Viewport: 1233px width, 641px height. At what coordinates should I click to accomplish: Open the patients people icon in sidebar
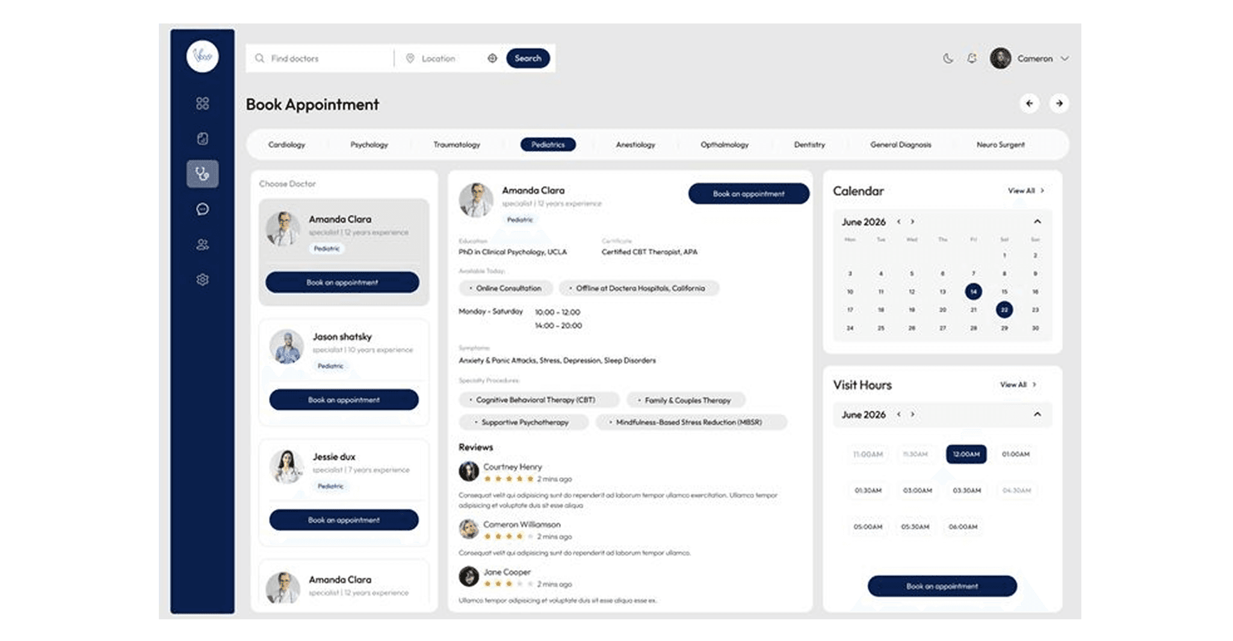pyautogui.click(x=202, y=244)
